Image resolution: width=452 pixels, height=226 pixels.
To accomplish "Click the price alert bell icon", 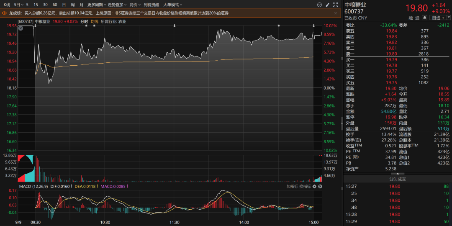I will (424, 18).
